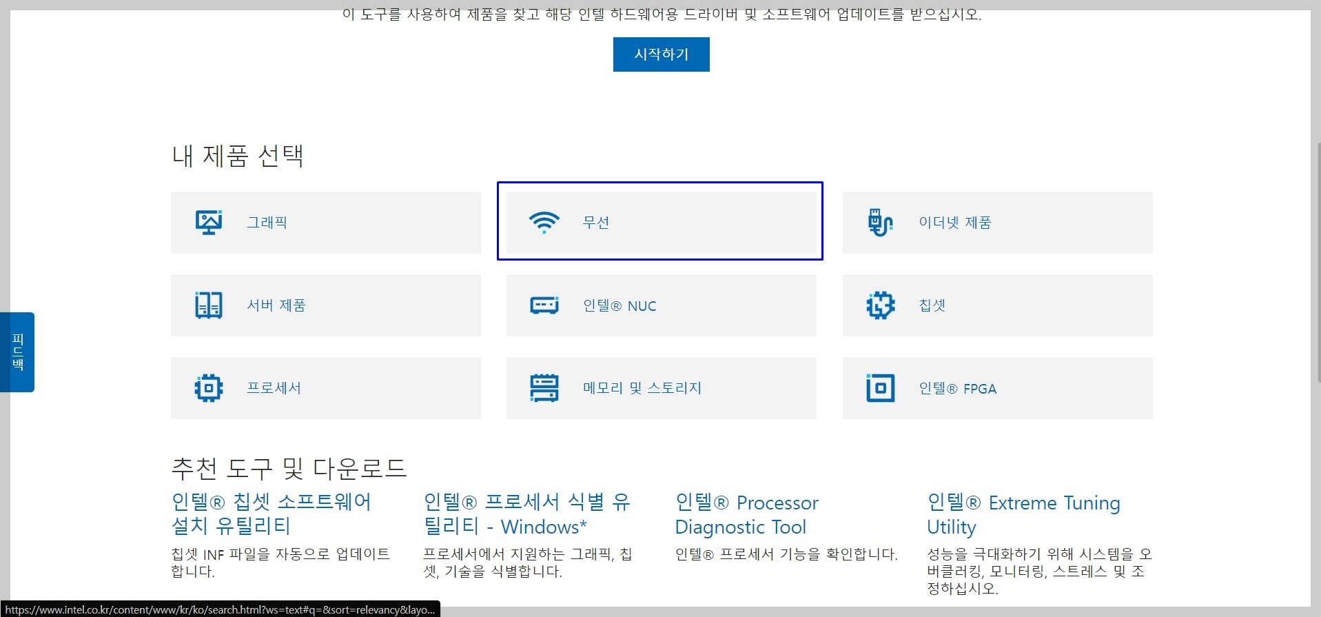This screenshot has width=1321, height=617.
Task: Select the 인텔® NUC device icon
Action: coord(544,305)
